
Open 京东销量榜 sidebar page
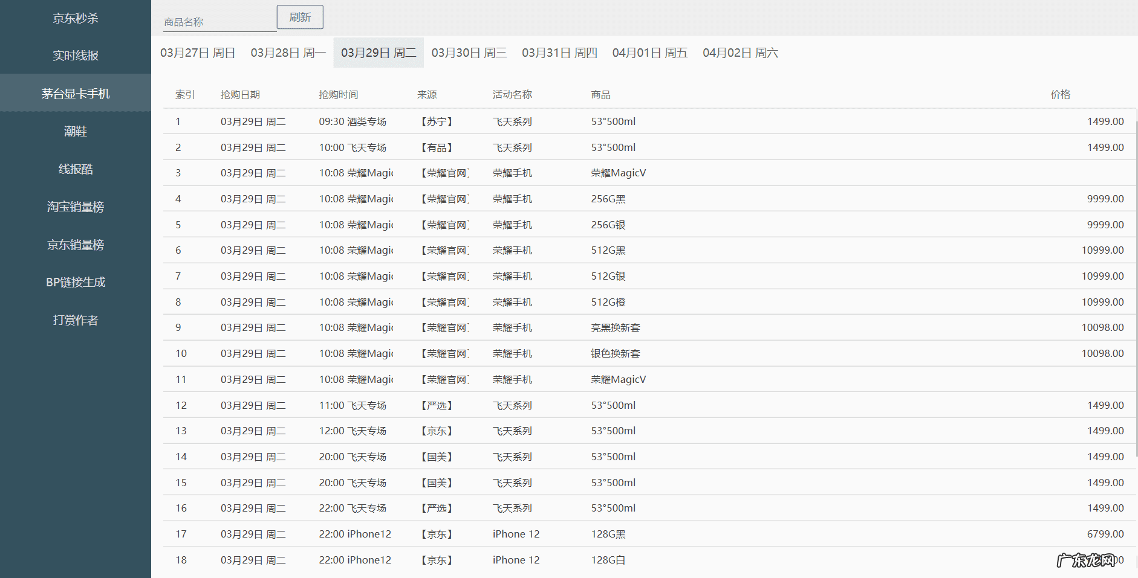click(76, 245)
